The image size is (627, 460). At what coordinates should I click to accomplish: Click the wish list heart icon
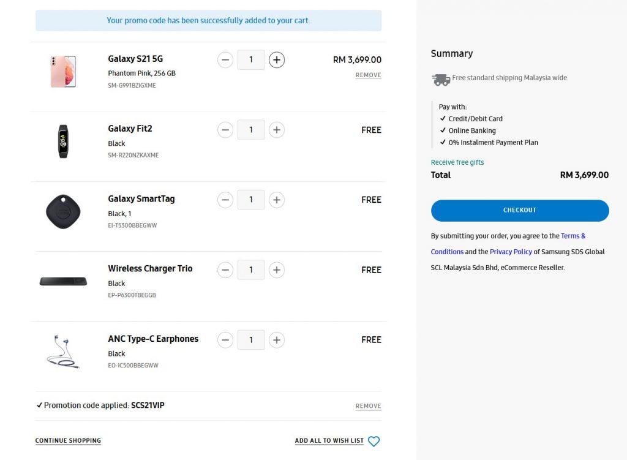[x=374, y=441]
